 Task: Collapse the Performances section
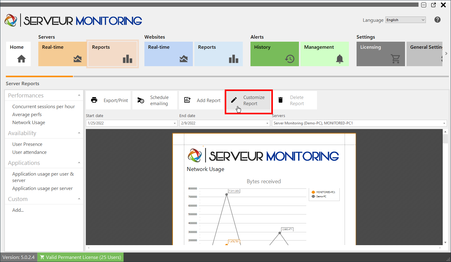(79, 95)
